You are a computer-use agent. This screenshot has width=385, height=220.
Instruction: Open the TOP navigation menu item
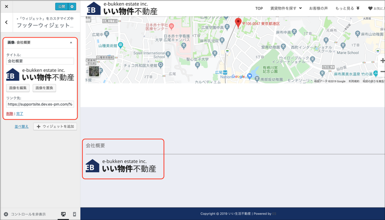259,8
